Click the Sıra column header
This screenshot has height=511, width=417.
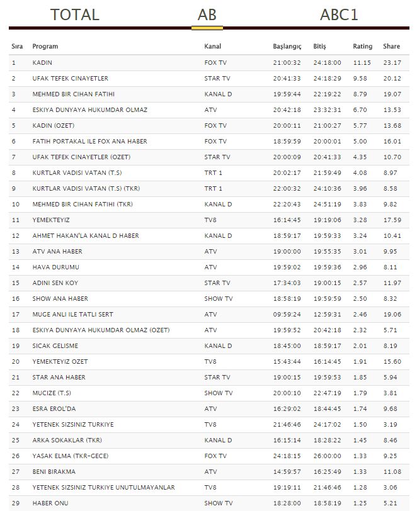17,47
